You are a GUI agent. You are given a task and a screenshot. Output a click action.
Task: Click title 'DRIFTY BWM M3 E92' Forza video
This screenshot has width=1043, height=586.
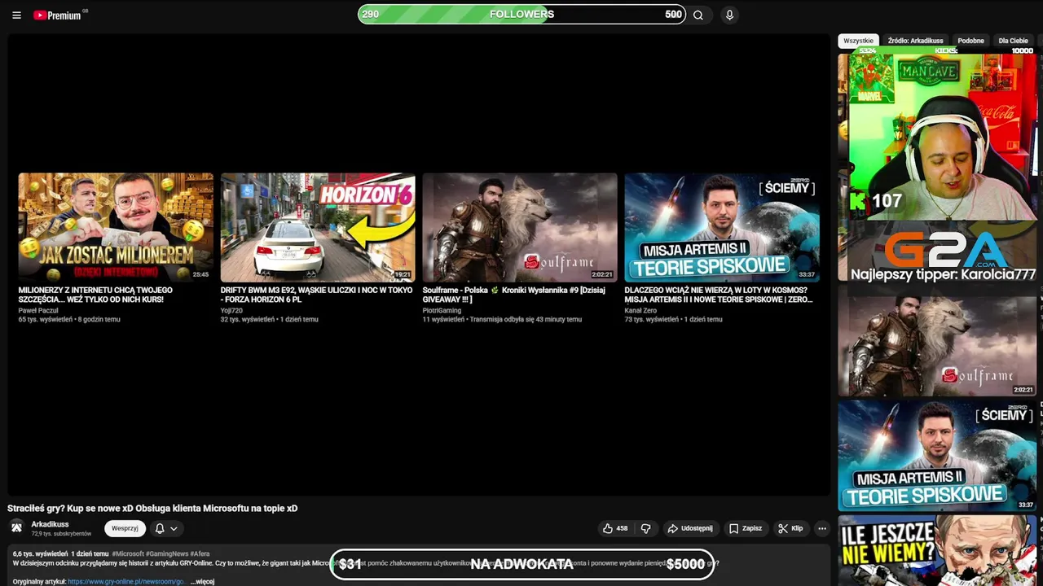(316, 295)
